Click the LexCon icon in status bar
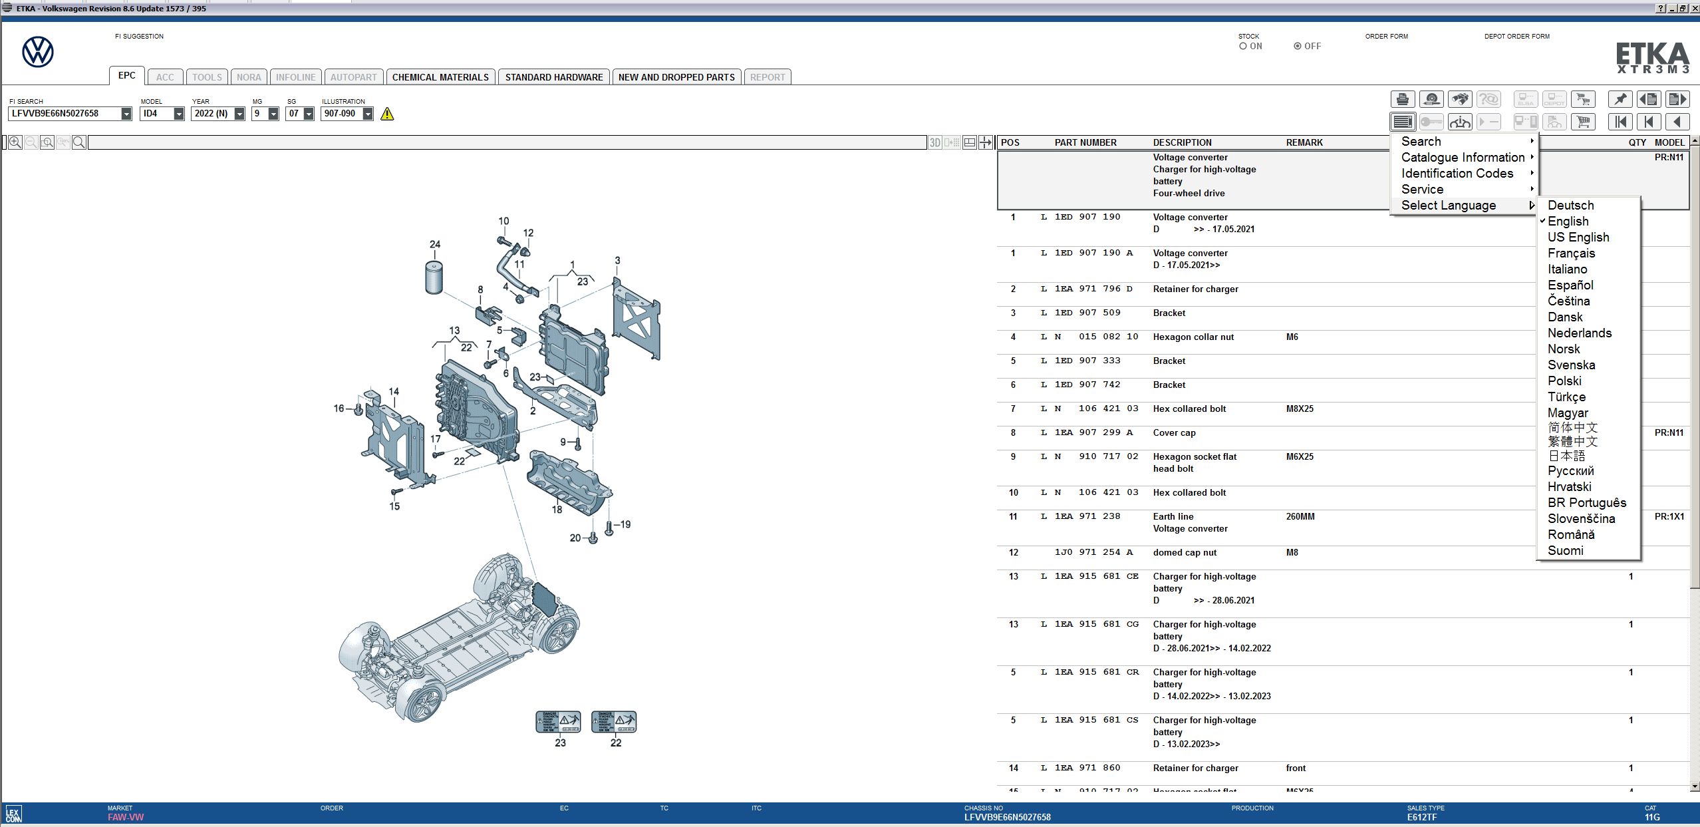Image resolution: width=1700 pixels, height=827 pixels. pos(13,814)
